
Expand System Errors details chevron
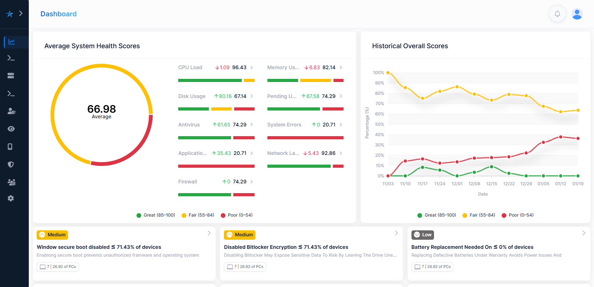[x=341, y=125]
